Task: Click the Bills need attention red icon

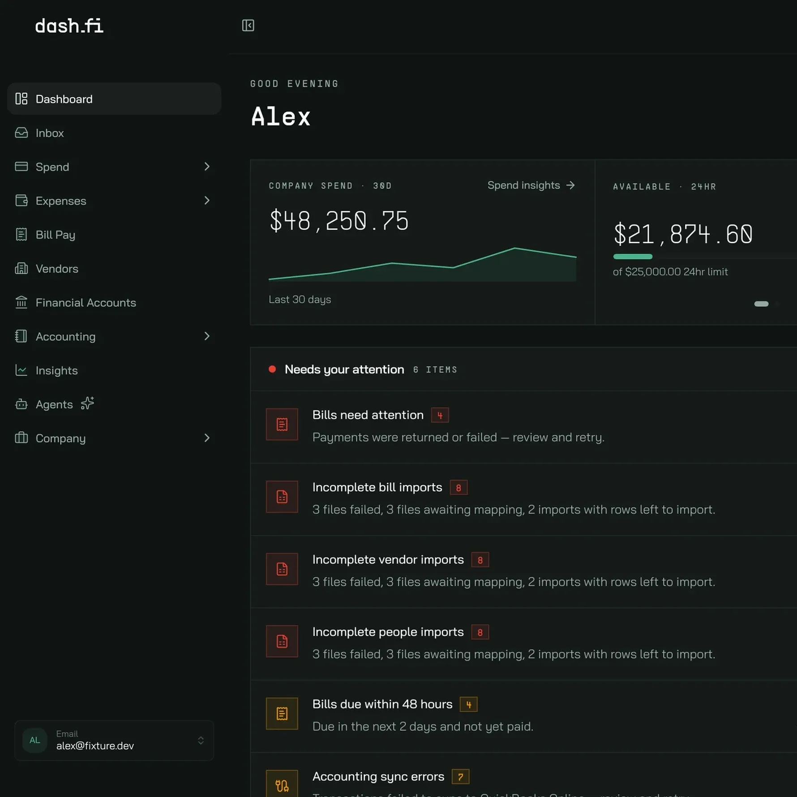Action: 282,424
